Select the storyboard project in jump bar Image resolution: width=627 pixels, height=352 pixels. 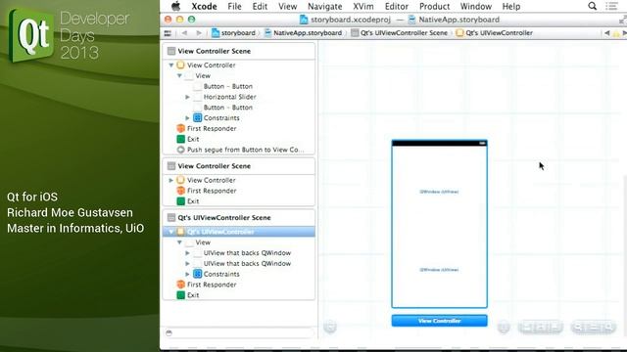point(233,33)
